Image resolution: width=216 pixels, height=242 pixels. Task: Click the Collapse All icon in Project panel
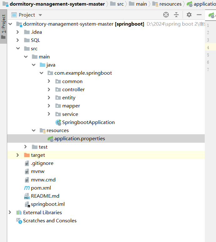[176, 15]
